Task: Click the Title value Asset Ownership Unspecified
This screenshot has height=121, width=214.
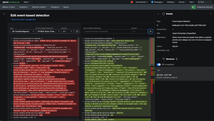Action: click(184, 33)
